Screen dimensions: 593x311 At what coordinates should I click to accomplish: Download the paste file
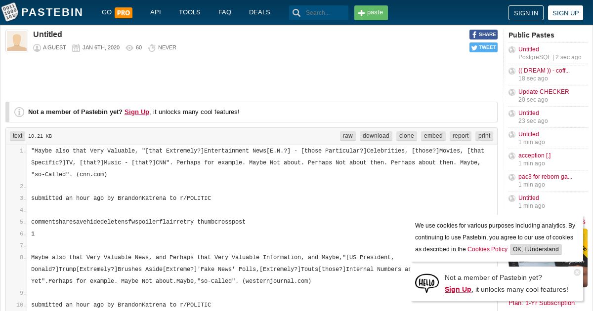coord(376,136)
